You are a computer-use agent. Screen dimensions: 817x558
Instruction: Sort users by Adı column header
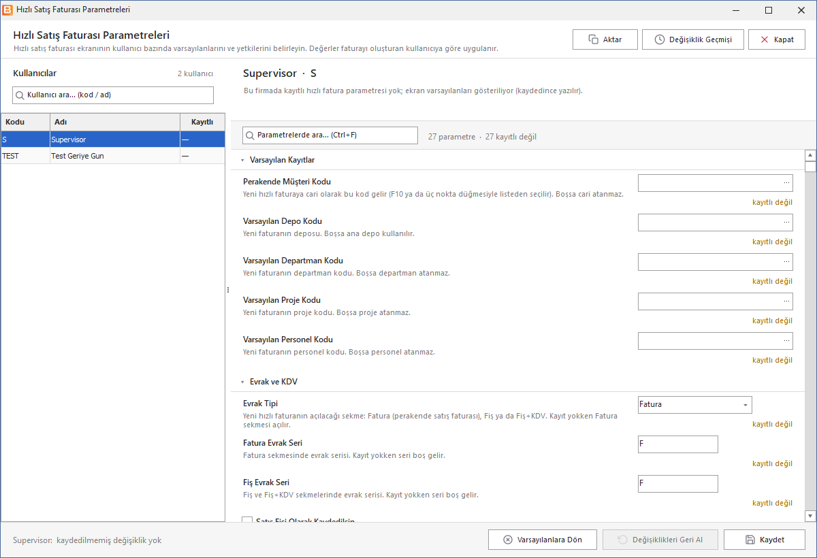click(x=115, y=122)
